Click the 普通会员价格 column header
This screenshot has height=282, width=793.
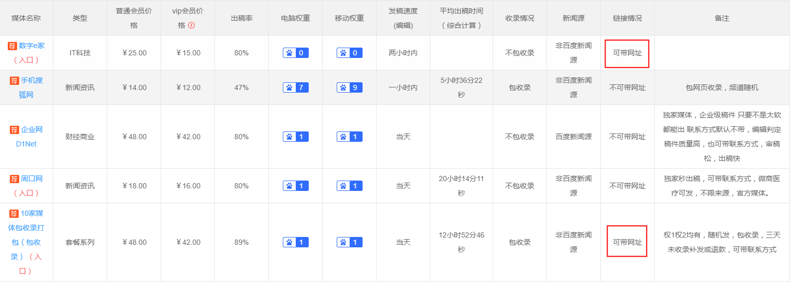(134, 18)
